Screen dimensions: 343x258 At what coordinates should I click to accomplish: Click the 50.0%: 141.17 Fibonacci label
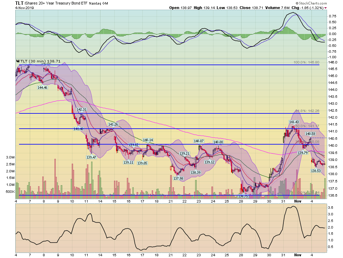307,126
